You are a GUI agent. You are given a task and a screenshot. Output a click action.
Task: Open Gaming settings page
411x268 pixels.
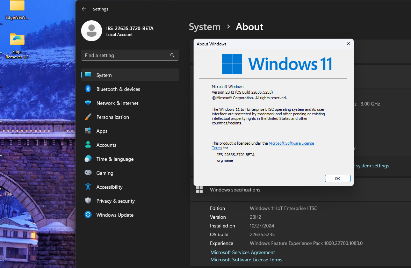(x=130, y=173)
